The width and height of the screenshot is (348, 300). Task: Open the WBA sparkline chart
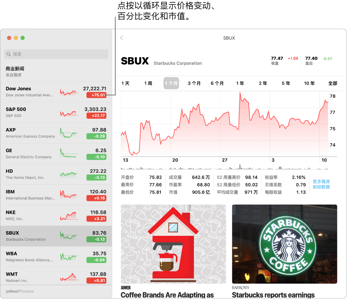69,257
